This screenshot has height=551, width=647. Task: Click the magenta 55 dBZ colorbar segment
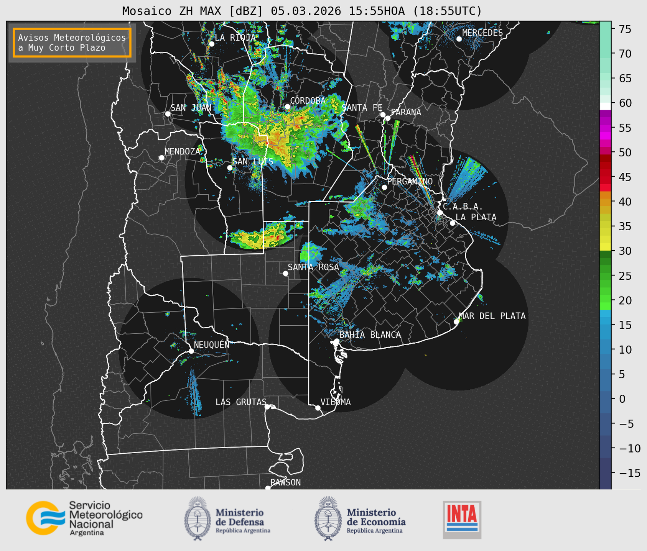[605, 128]
